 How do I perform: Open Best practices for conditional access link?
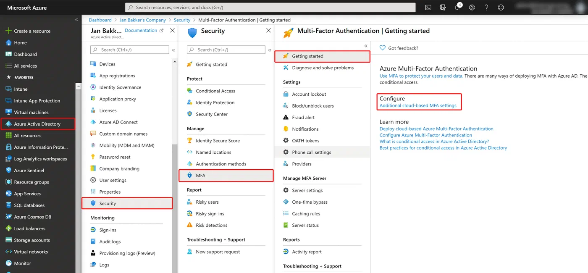coord(443,148)
